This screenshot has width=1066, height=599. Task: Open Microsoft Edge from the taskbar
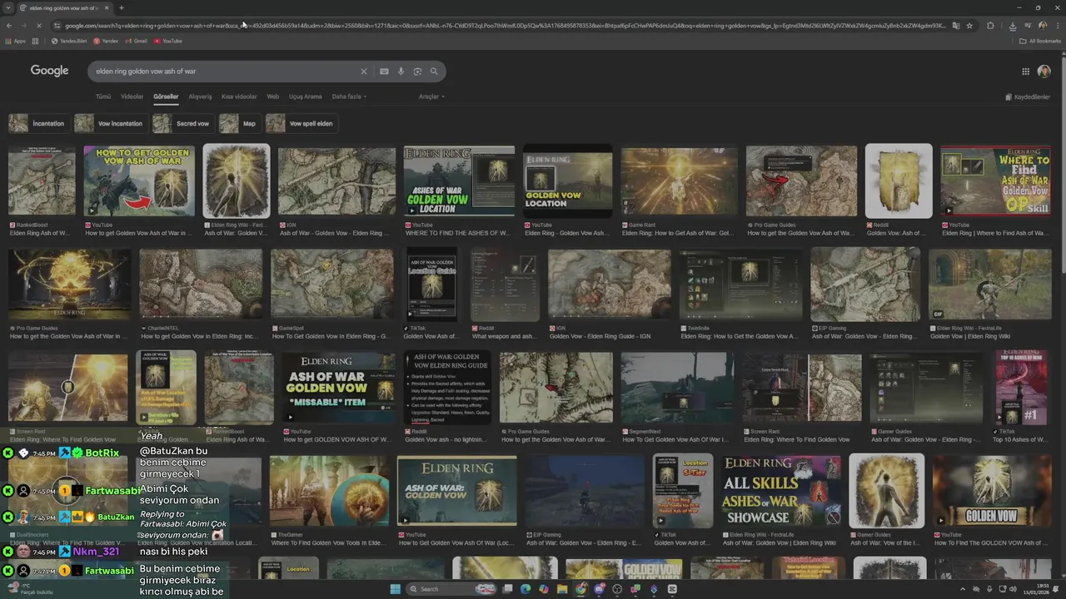pos(526,589)
